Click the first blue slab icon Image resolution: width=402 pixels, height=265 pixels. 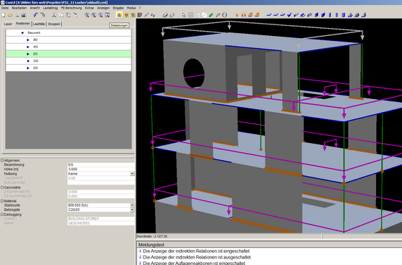[x=269, y=15]
